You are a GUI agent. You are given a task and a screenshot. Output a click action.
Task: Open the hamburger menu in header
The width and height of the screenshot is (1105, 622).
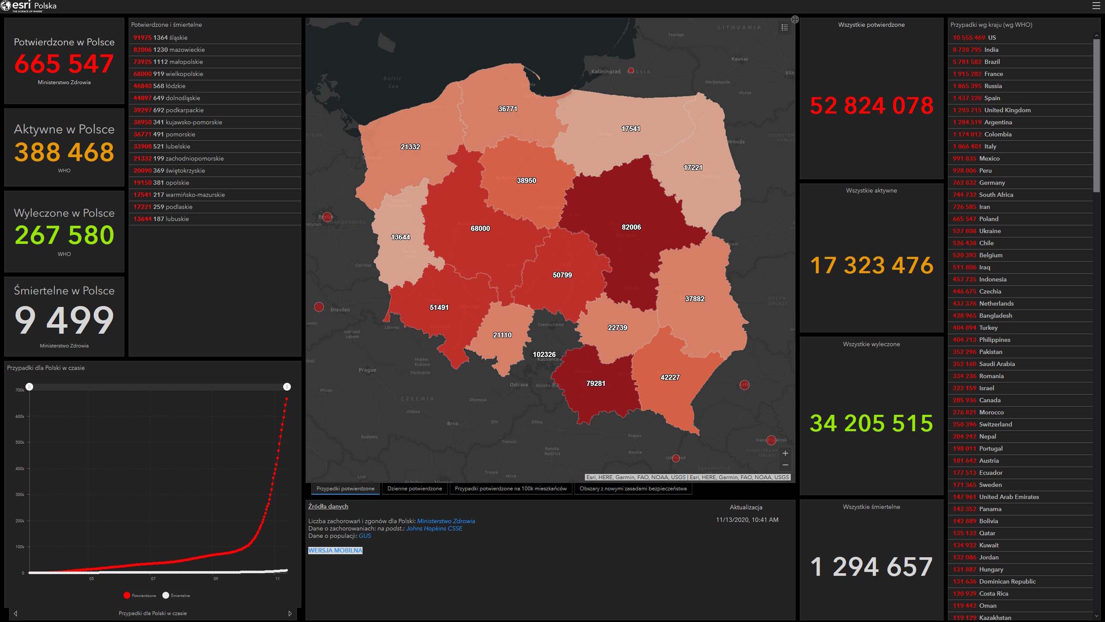tap(1096, 6)
